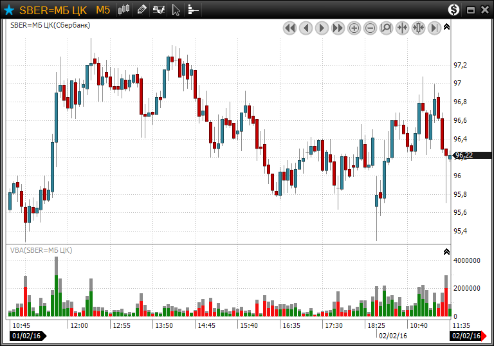This screenshot has width=494, height=346.
Task: Step the chart one bar left
Action: [306, 28]
